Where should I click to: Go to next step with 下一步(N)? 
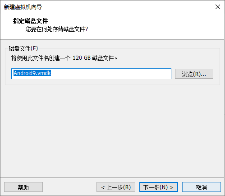[159, 187]
